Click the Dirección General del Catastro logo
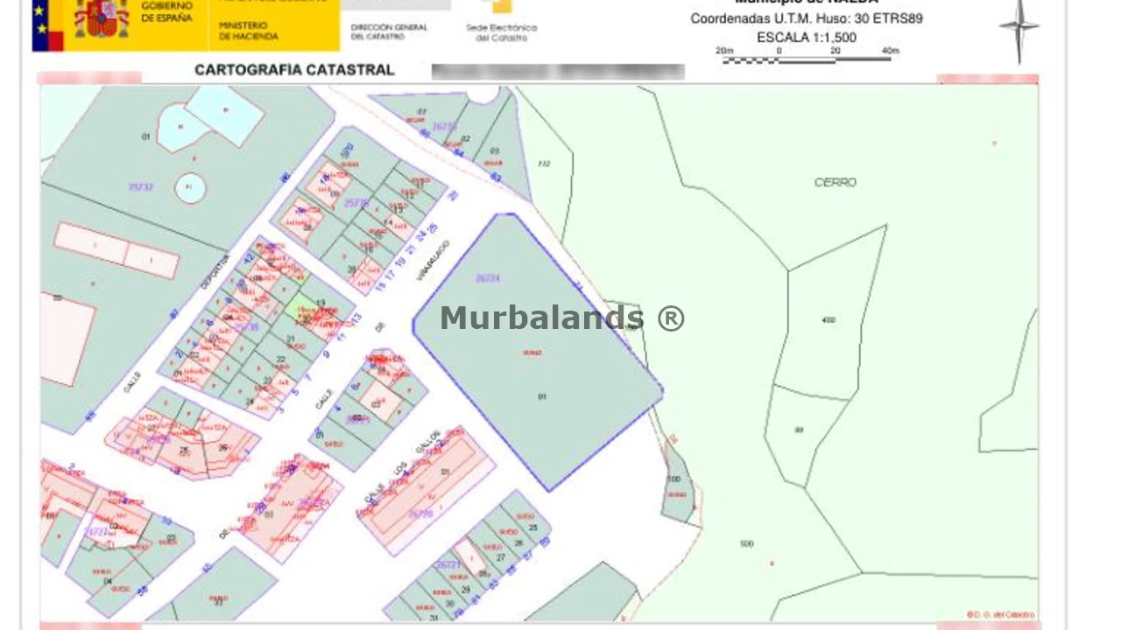The height and width of the screenshot is (630, 1121). pos(389,31)
